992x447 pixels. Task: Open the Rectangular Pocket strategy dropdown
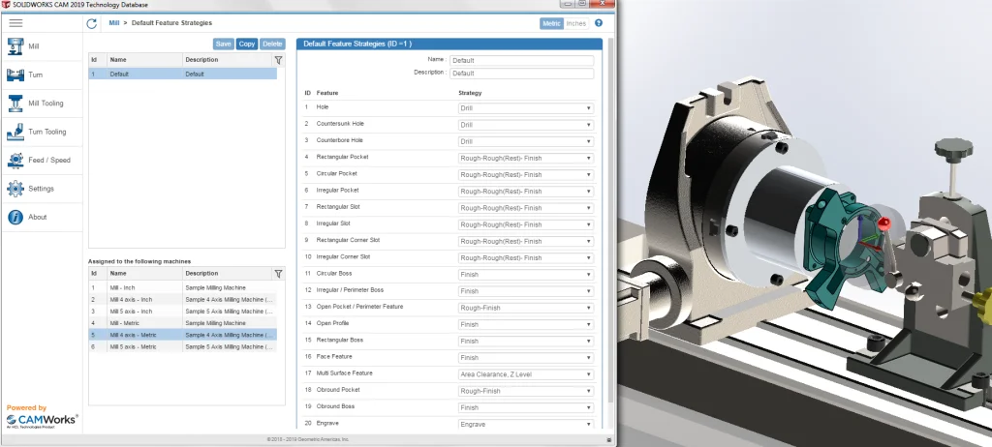(x=524, y=157)
